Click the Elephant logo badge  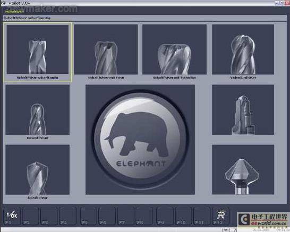point(140,140)
